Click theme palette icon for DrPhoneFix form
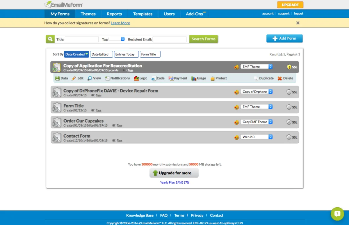 237,92
